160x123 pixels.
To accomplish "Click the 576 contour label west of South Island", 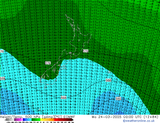I will (48, 63).
